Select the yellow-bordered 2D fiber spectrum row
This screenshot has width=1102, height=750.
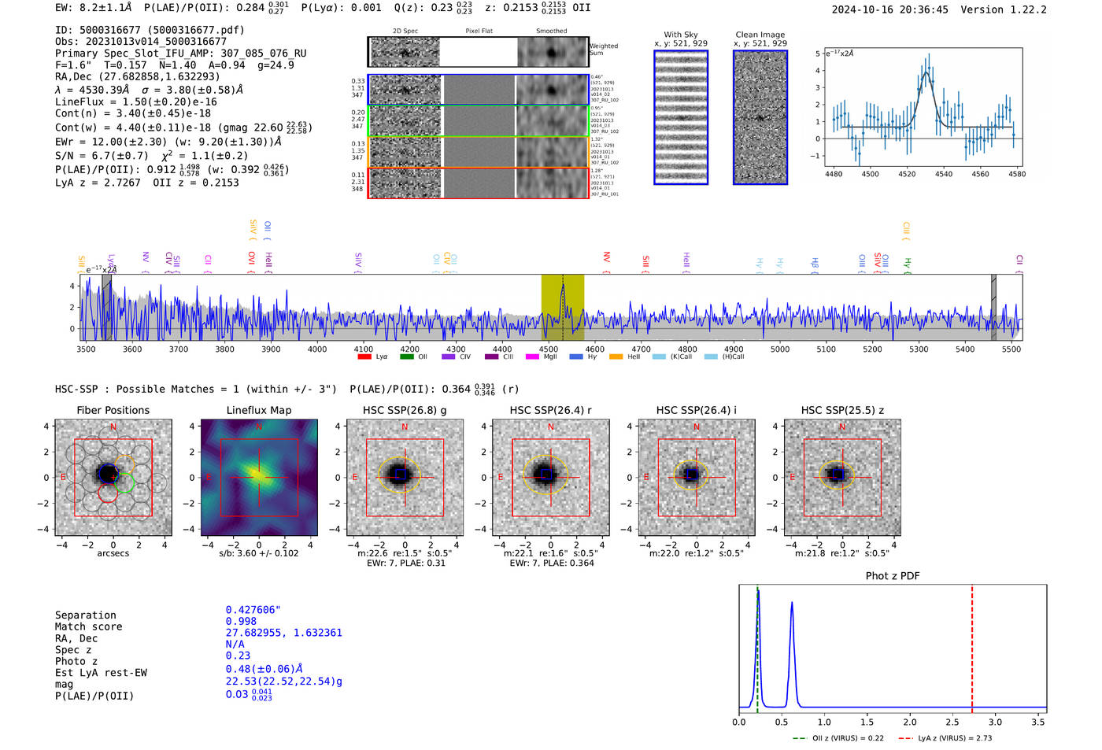[x=479, y=152]
